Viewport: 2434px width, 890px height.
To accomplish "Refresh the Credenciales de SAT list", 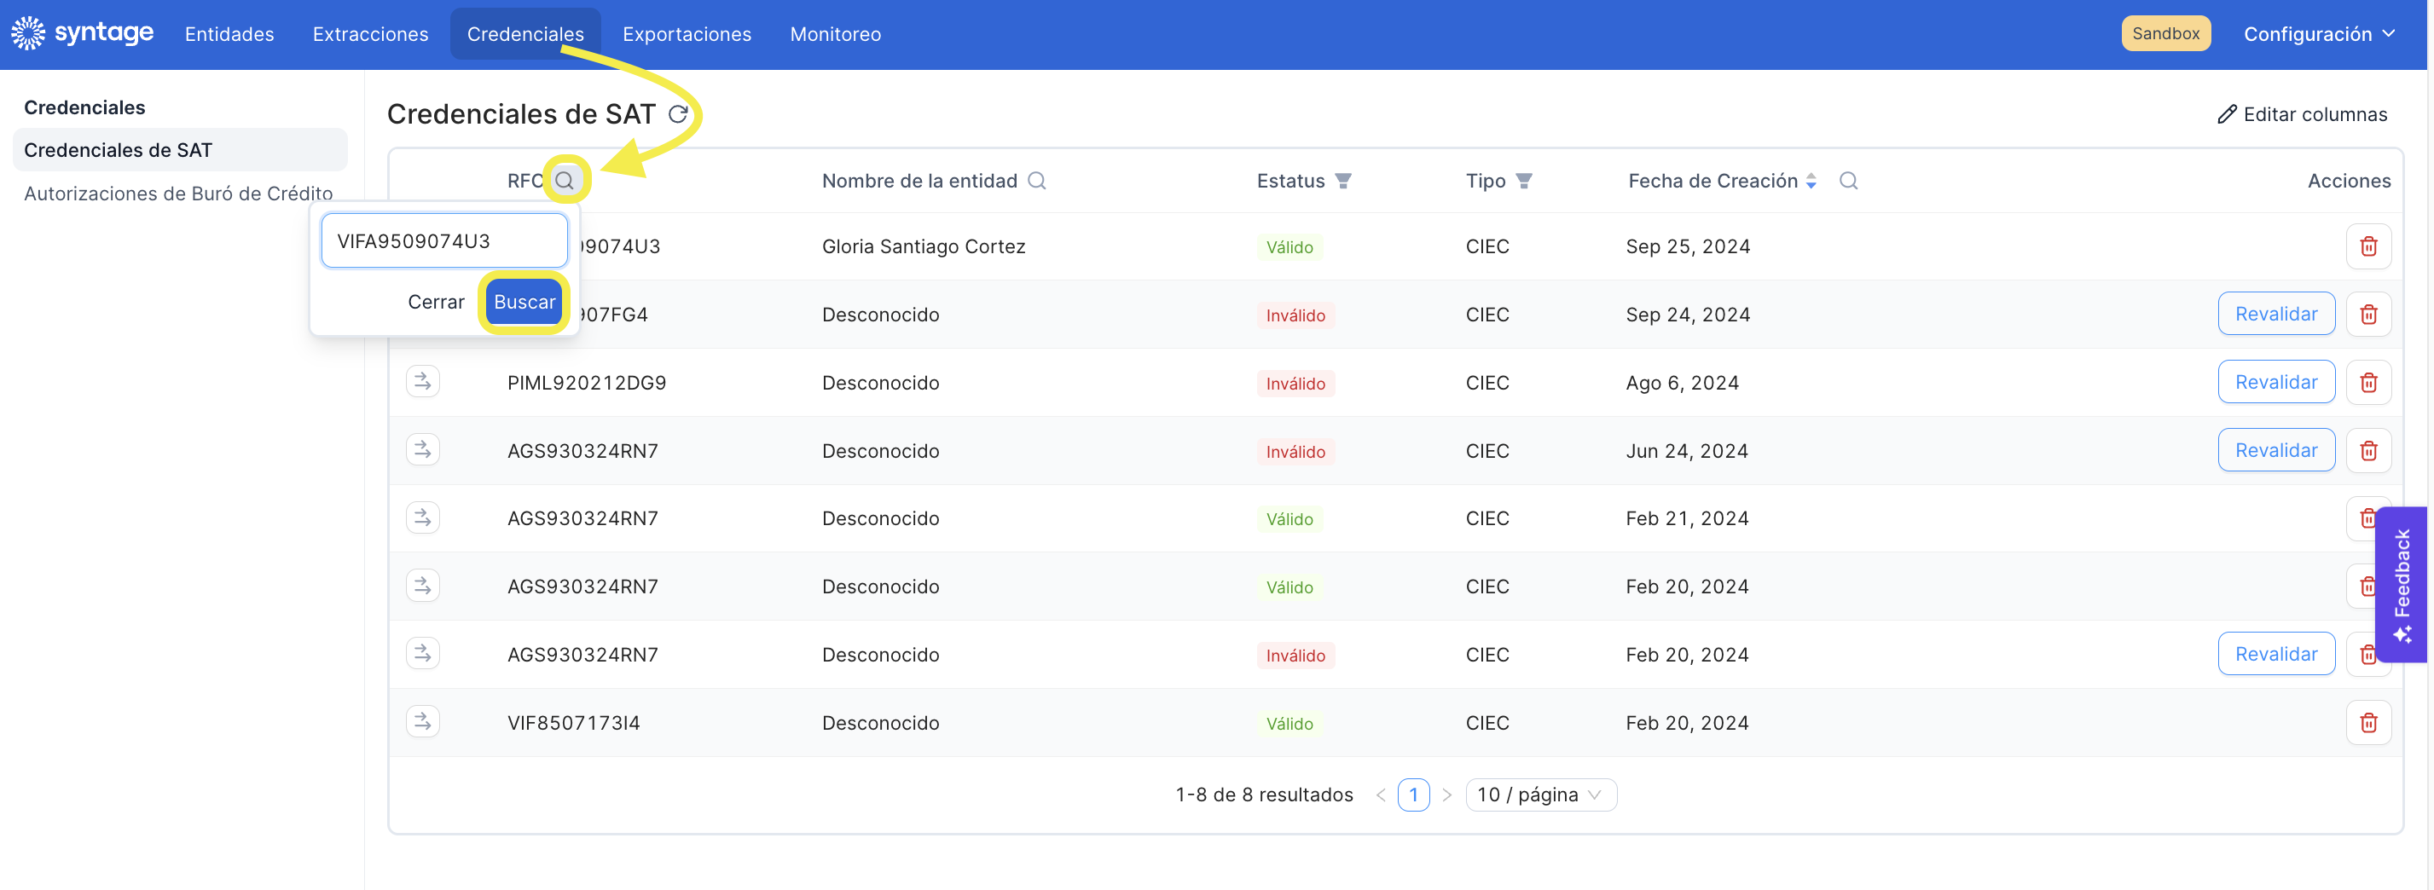I will point(677,114).
